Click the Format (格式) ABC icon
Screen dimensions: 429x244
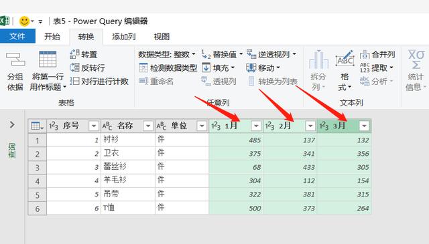(x=345, y=58)
